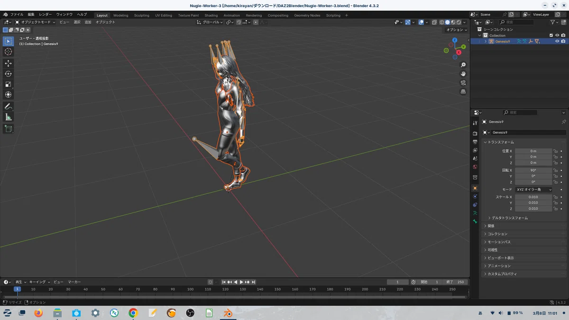569x320 pixels.
Task: Switch to the Shading workspace tab
Action: [211, 15]
